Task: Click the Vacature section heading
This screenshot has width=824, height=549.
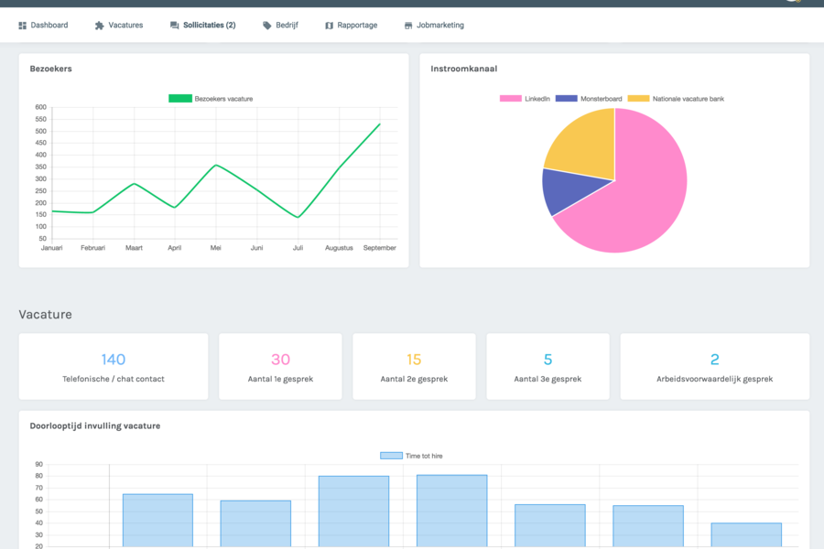Action: point(45,314)
